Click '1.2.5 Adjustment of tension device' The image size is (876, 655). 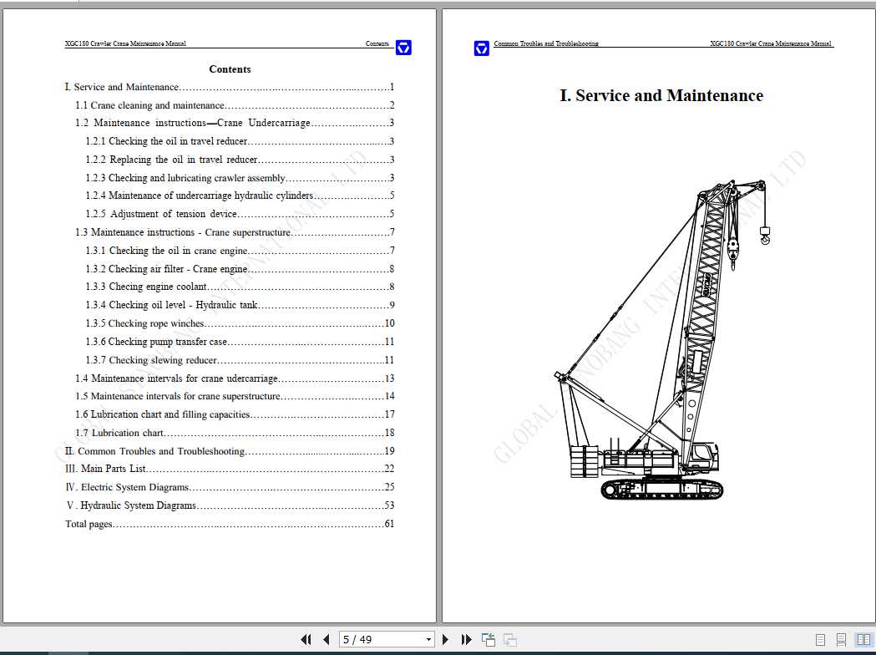240,214
